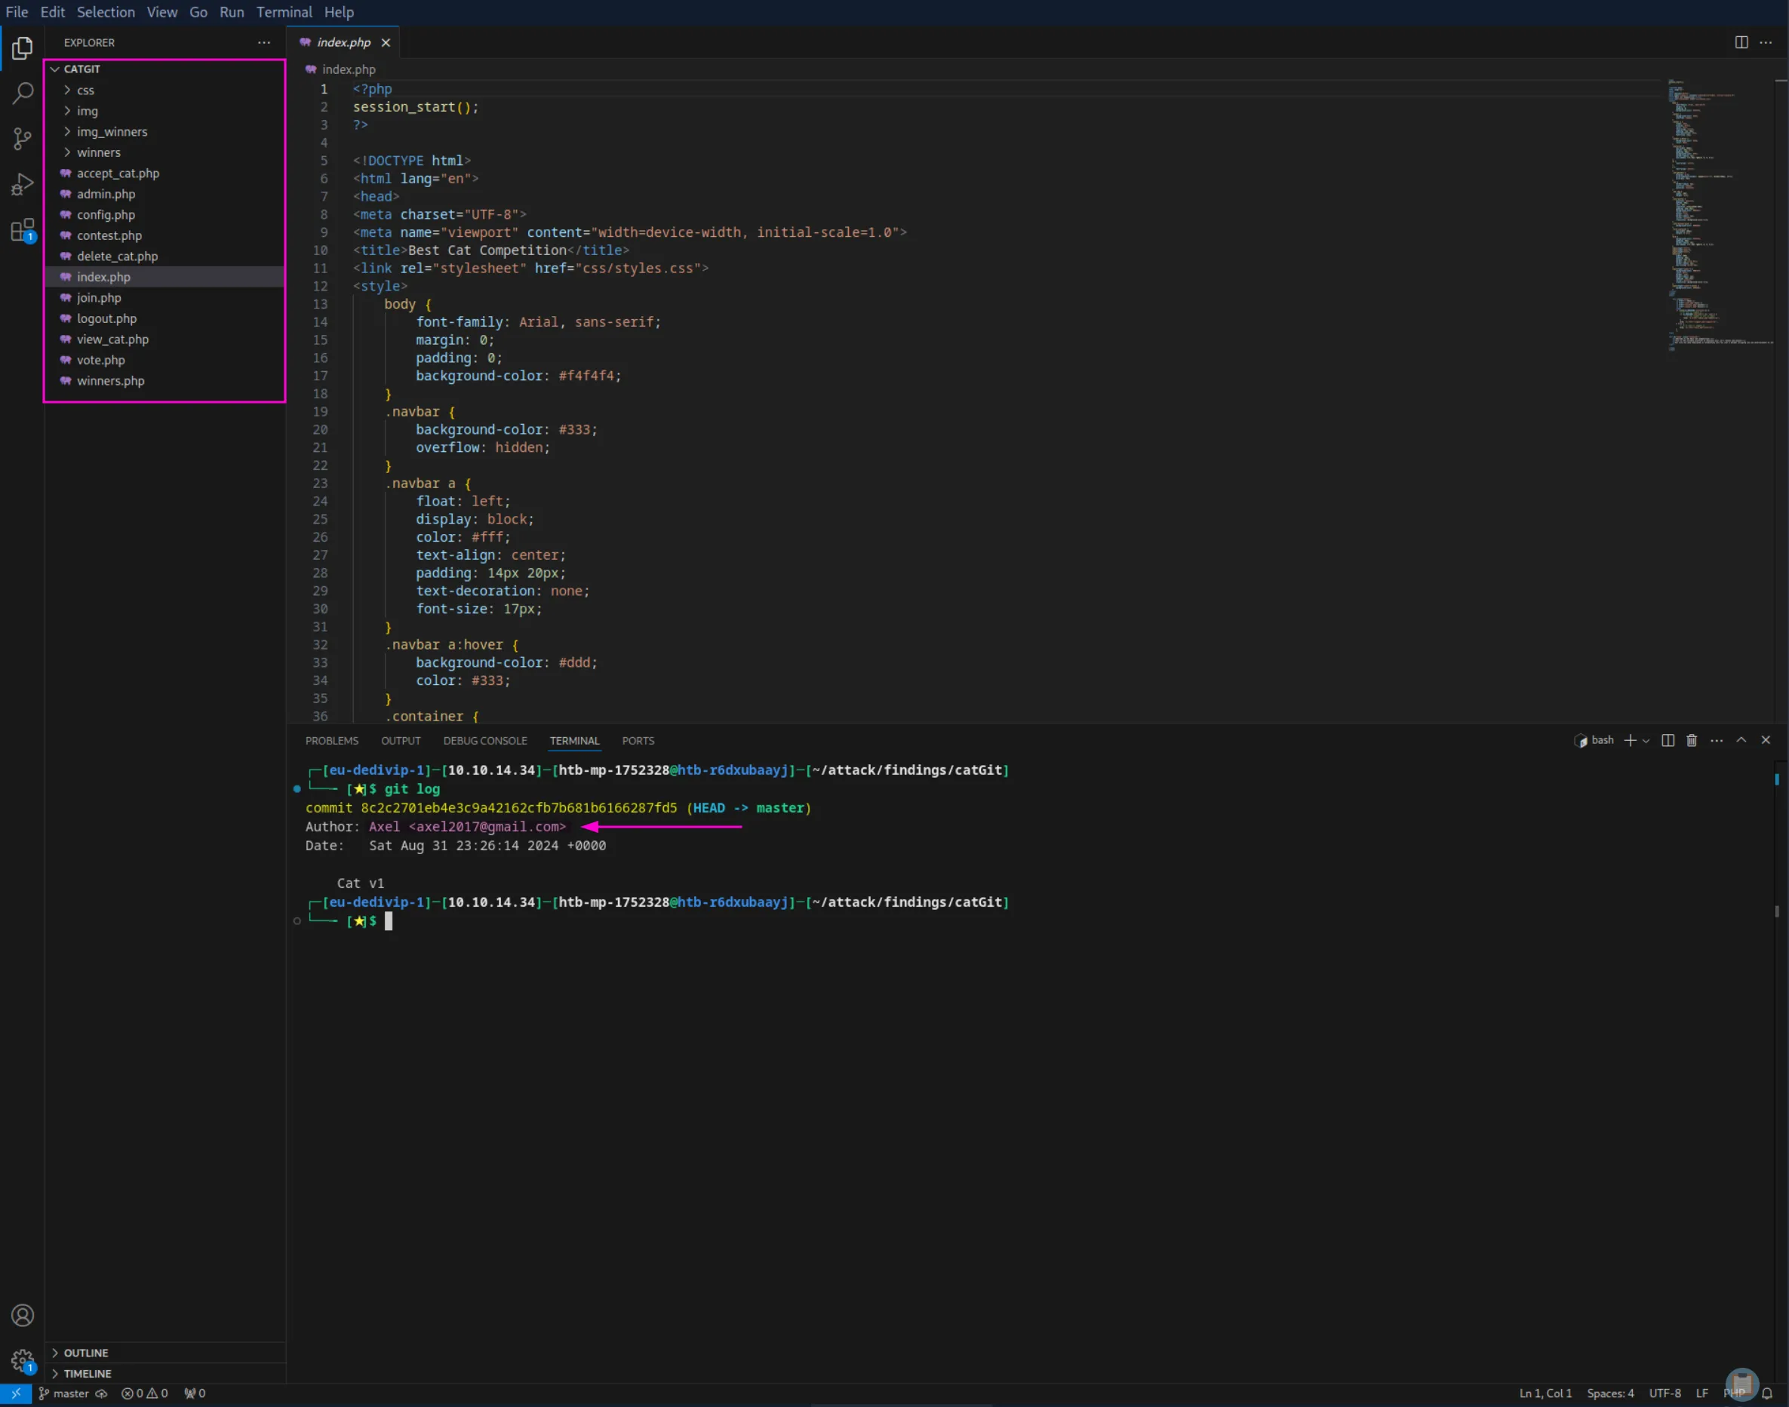Open errors and warnings count in status bar
1789x1407 pixels.
point(145,1394)
